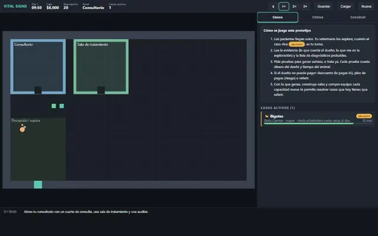This screenshot has width=378, height=236.
Task: Click the VITAL SIGNS logo
Action: (x=15, y=6)
